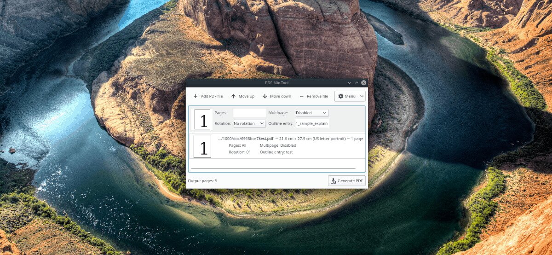Close the PDF Mix Tool window
This screenshot has width=552, height=255.
[363, 83]
